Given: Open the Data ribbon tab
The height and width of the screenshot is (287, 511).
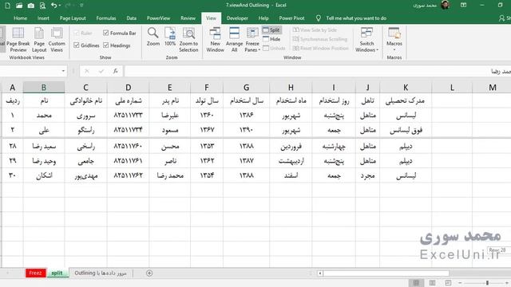Looking at the screenshot, I should (131, 18).
